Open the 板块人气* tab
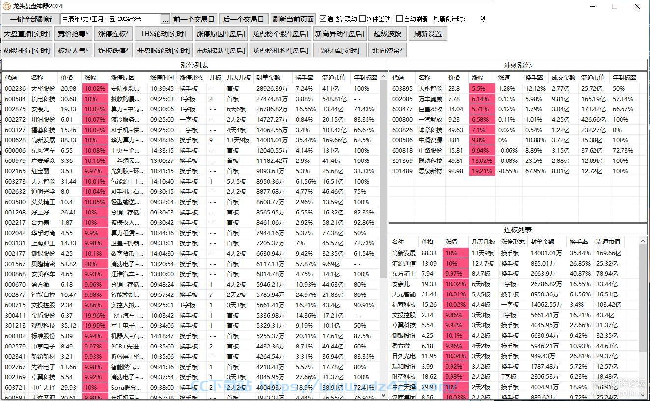The width and height of the screenshot is (650, 401). pos(73,50)
